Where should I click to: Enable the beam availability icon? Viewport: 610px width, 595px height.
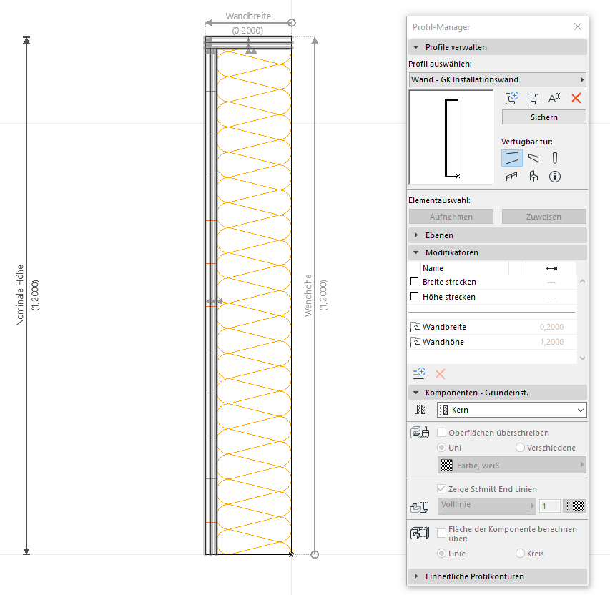tap(533, 157)
